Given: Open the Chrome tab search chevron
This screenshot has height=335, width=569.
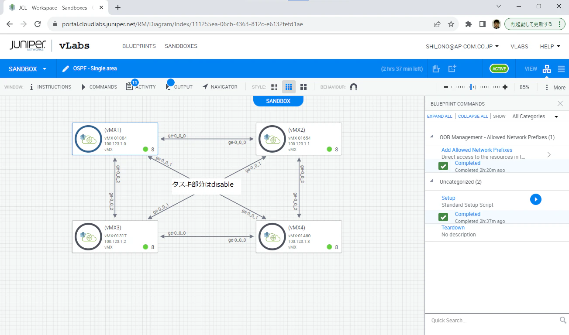Looking at the screenshot, I should click(499, 7).
